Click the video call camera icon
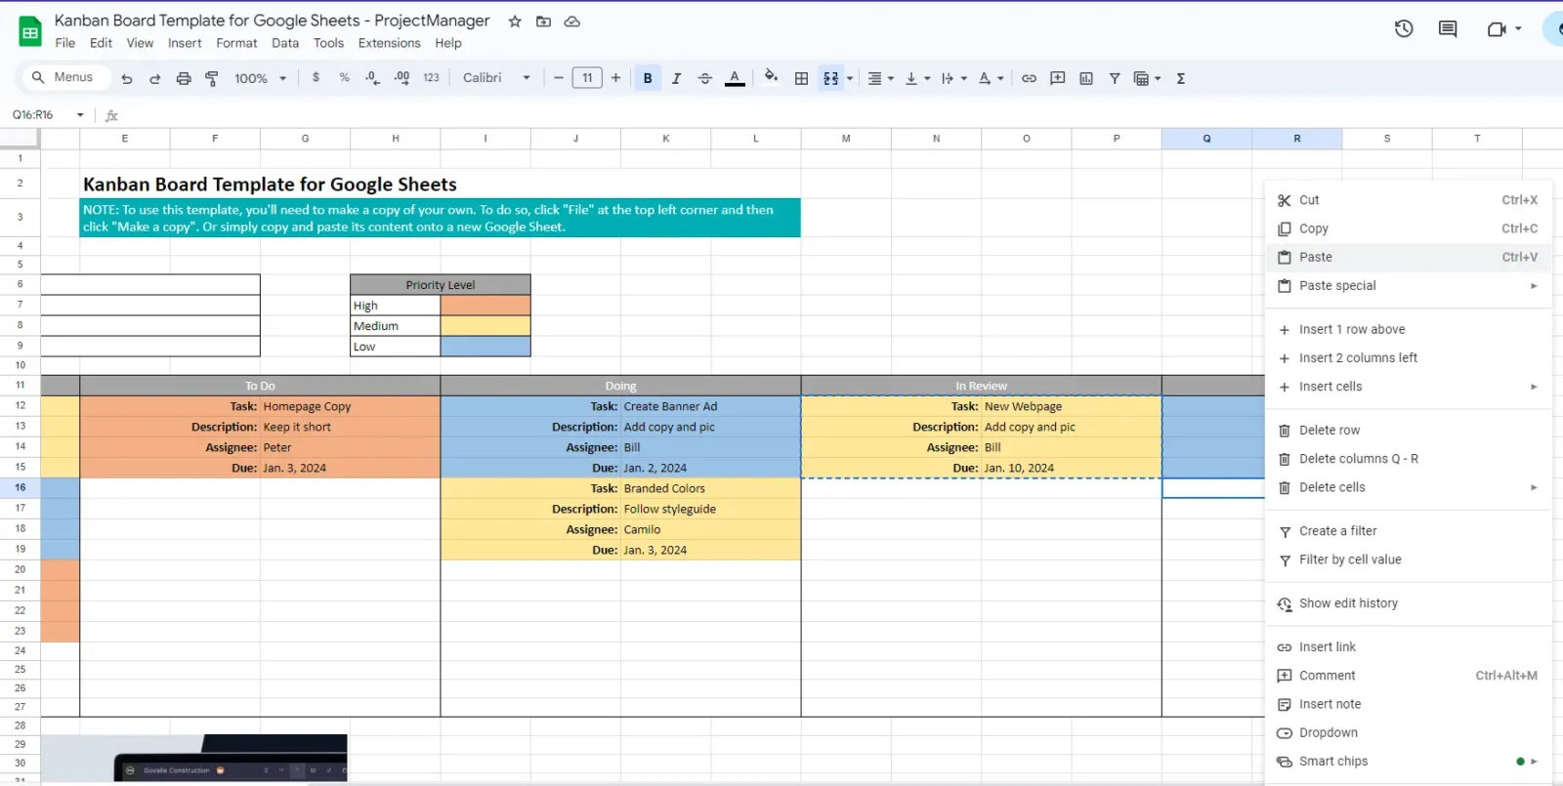This screenshot has width=1563, height=786. pyautogui.click(x=1497, y=29)
